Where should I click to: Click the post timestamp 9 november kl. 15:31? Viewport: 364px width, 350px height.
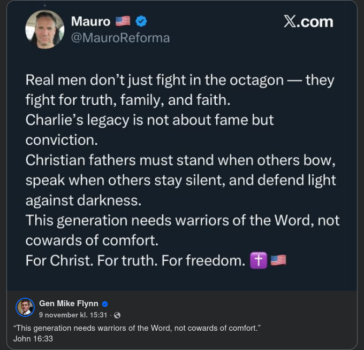pyautogui.click(x=73, y=315)
